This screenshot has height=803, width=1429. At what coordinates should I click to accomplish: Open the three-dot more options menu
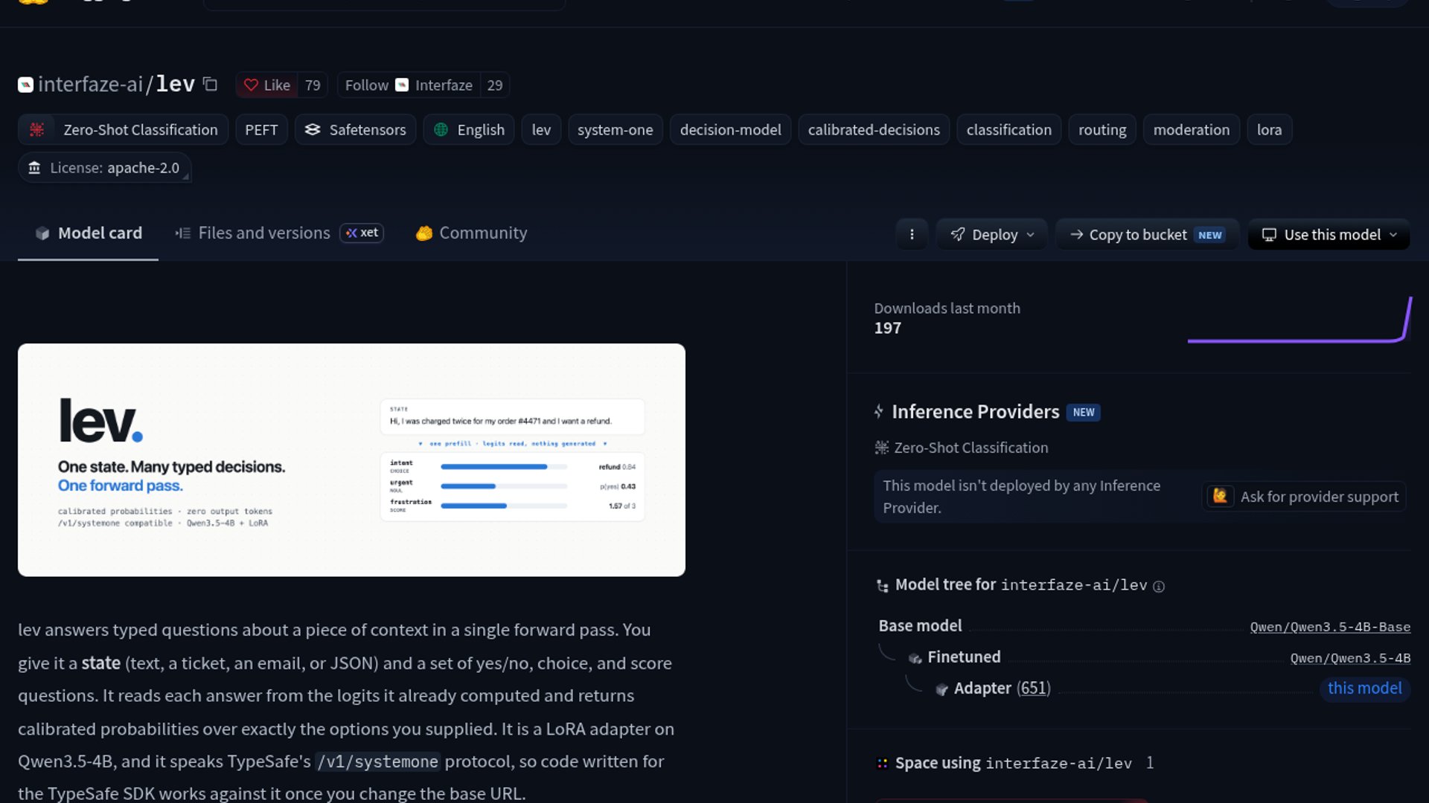click(x=912, y=234)
